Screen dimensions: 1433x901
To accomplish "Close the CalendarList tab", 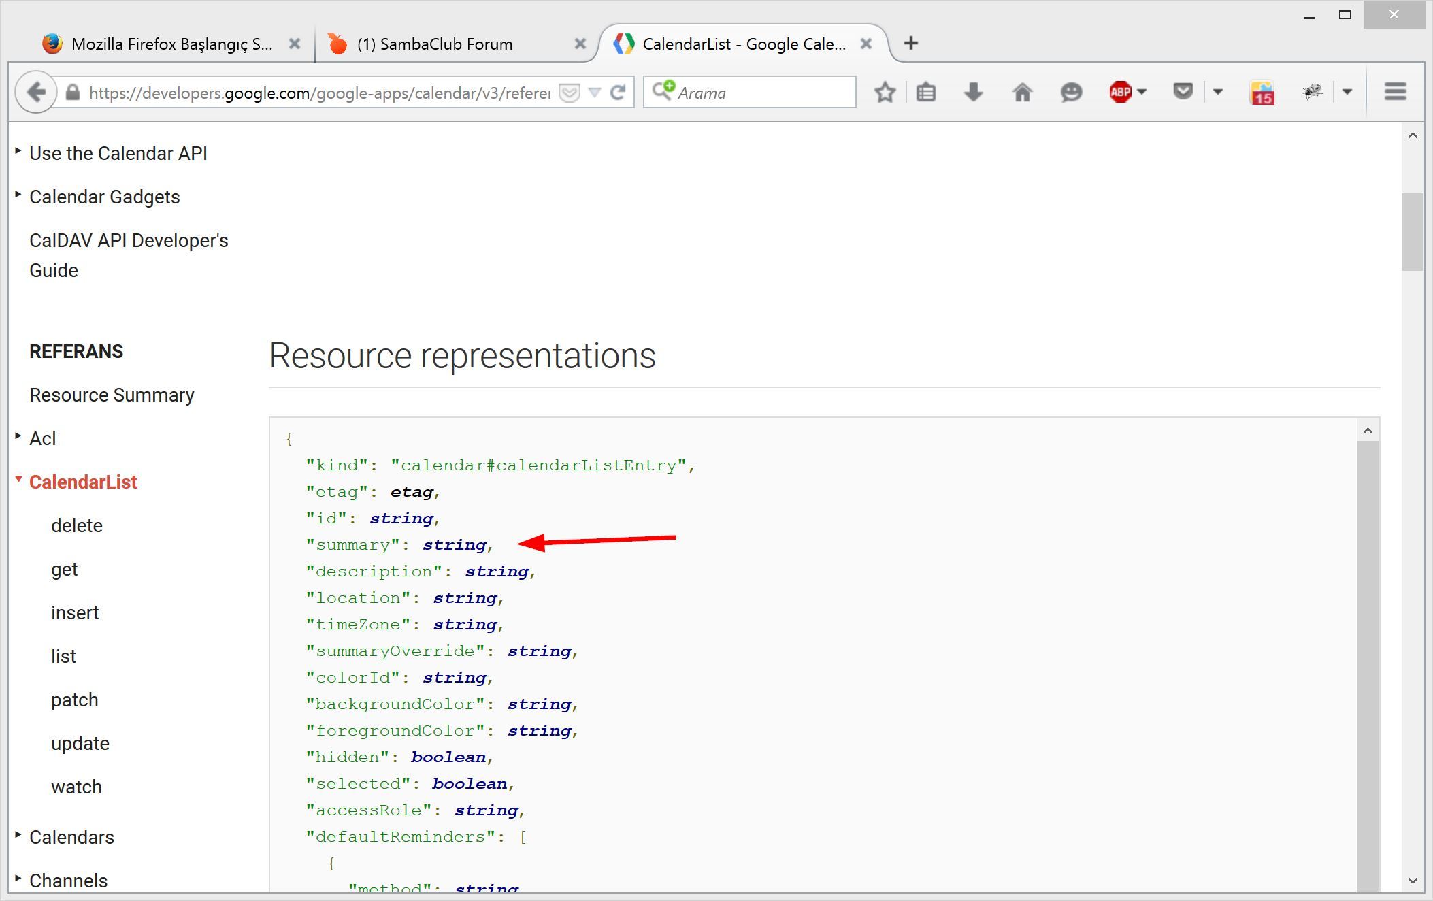I will coord(866,44).
